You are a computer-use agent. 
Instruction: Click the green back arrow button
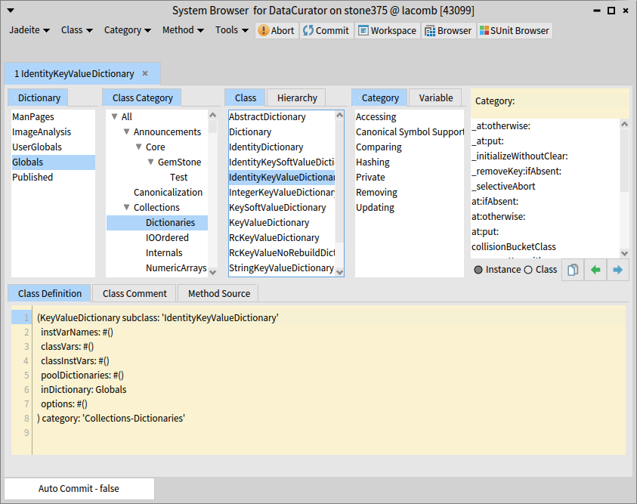(595, 270)
